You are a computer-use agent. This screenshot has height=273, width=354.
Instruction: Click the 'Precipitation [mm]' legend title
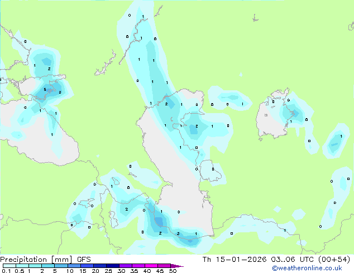[x=36, y=260]
